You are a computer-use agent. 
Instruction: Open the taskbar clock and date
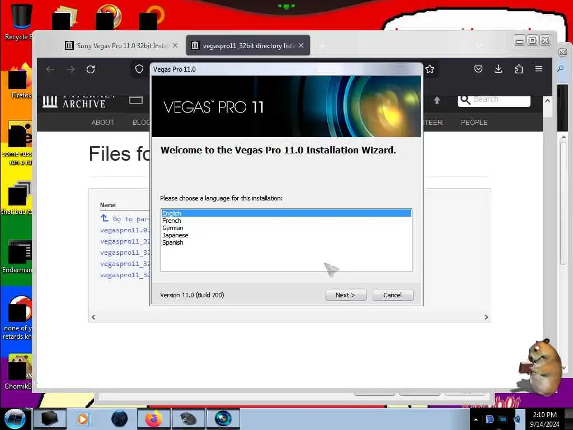(544, 419)
